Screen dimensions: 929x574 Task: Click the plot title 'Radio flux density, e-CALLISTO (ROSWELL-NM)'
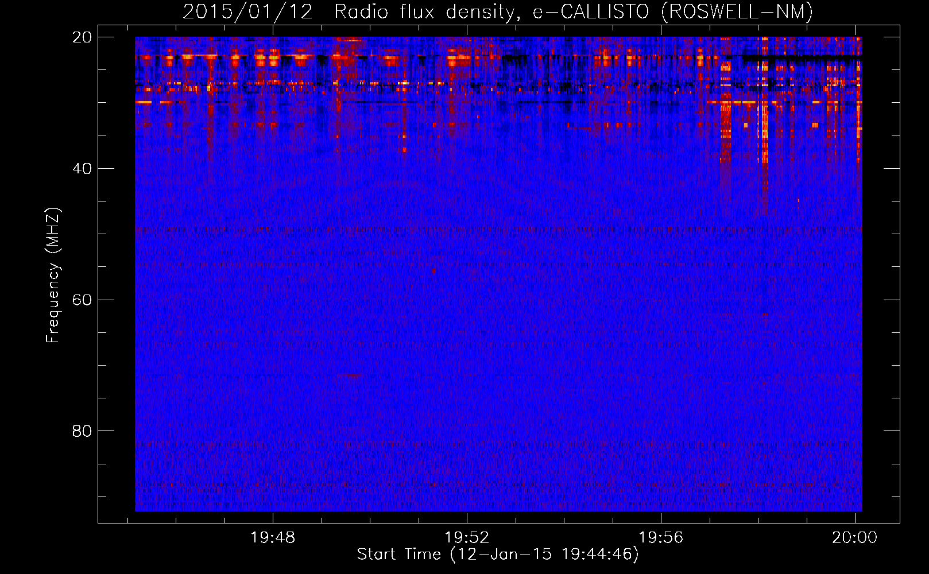coord(573,11)
